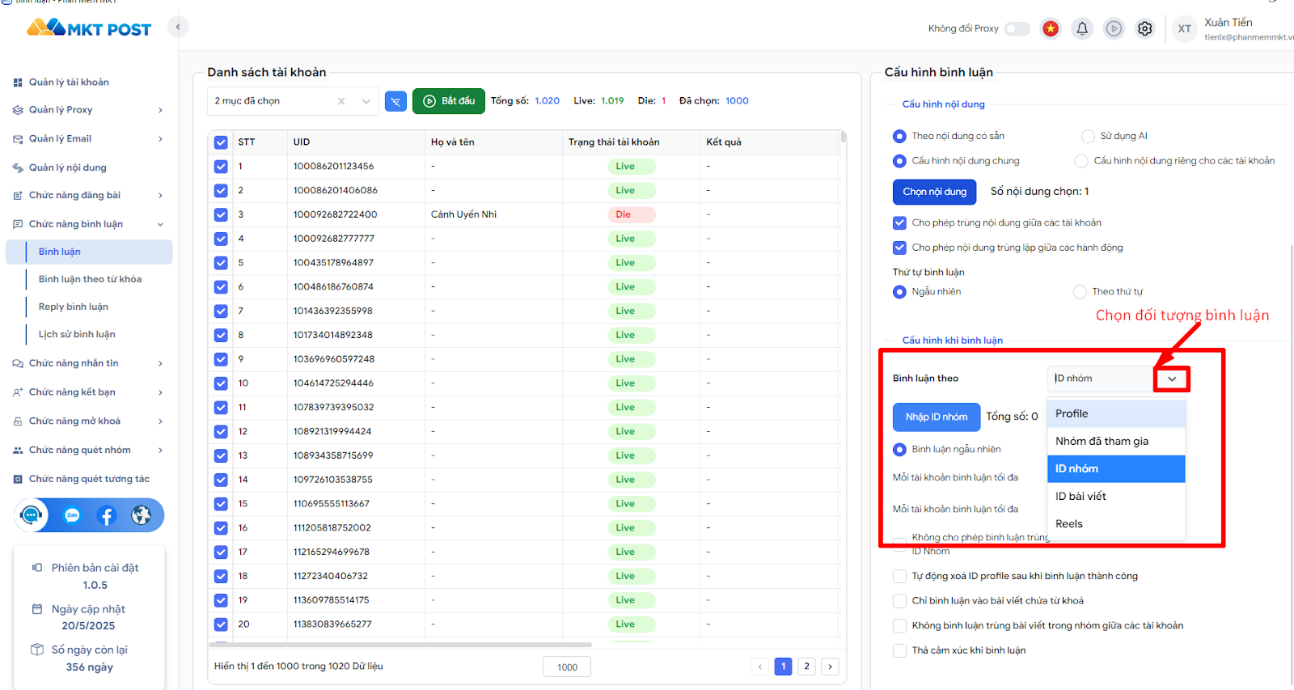This screenshot has width=1294, height=690.
Task: Check Chỉ bình luận vào bài viết chứa từ khoá
Action: point(899,601)
